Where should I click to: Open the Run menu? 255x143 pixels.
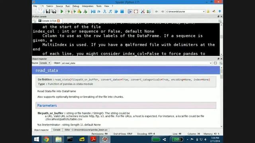(x=67, y=6)
